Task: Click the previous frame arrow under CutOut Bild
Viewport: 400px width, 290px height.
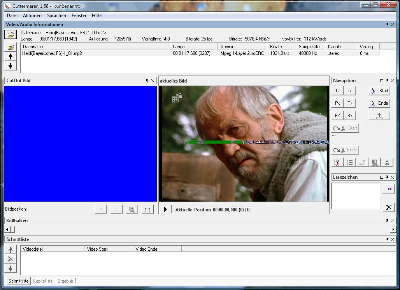Action: [x=101, y=209]
